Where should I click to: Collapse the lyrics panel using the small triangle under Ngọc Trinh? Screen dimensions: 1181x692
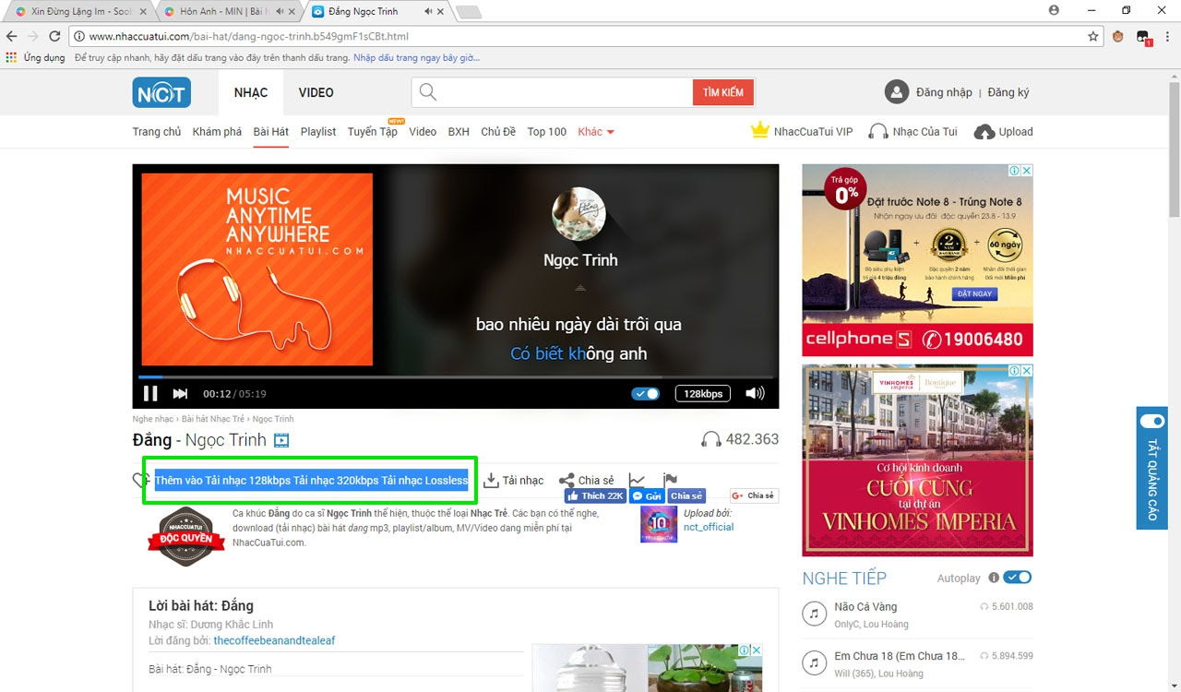point(579,289)
